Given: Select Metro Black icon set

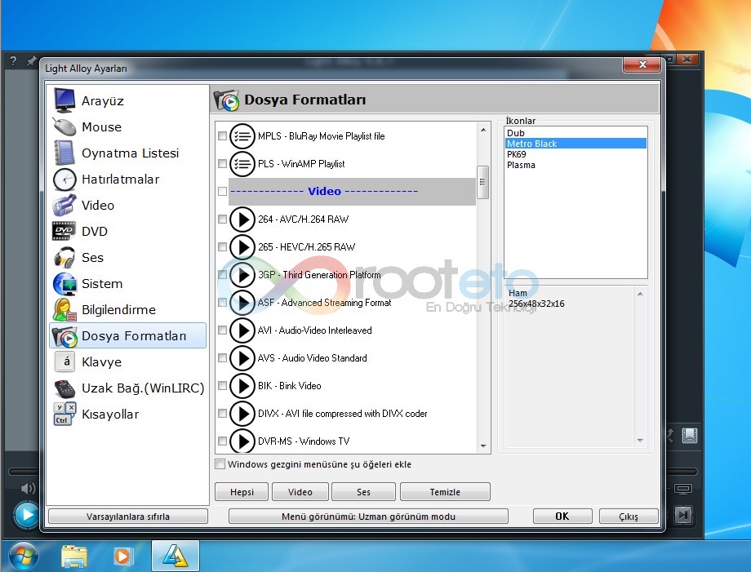Looking at the screenshot, I should (x=575, y=143).
